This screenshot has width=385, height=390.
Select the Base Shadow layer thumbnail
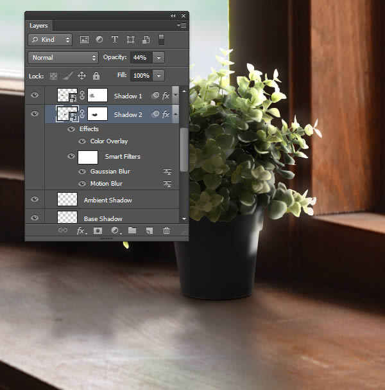(x=67, y=217)
